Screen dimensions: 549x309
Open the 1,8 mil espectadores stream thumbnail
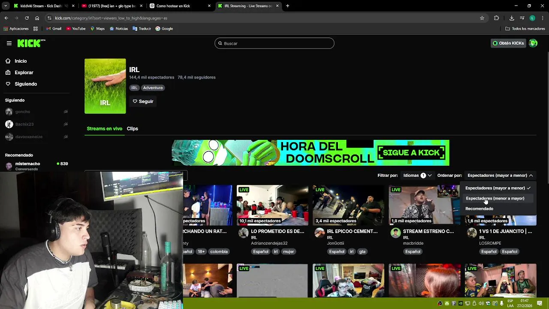424,205
